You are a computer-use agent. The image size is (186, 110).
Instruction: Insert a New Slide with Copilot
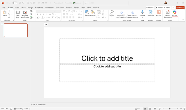coord(25,14)
